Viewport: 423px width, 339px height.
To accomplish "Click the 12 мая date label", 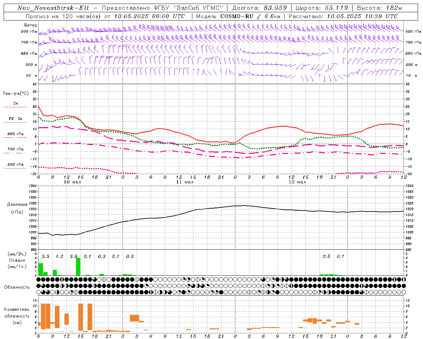I will click(297, 182).
